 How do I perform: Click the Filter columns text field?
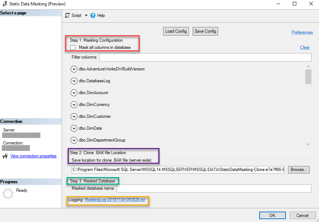click(205, 57)
